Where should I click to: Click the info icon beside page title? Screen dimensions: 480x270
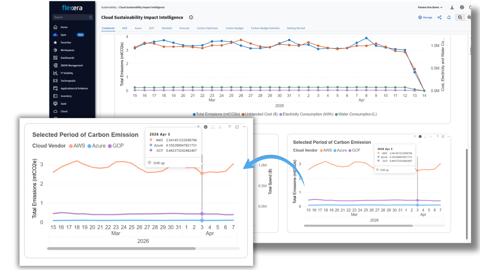[191, 17]
